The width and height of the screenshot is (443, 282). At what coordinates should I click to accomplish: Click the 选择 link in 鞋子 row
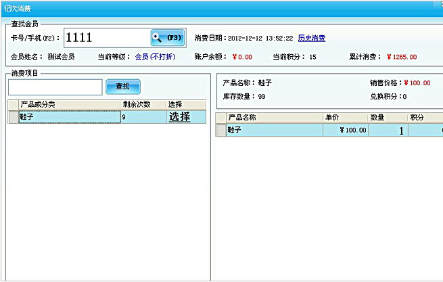click(x=180, y=117)
